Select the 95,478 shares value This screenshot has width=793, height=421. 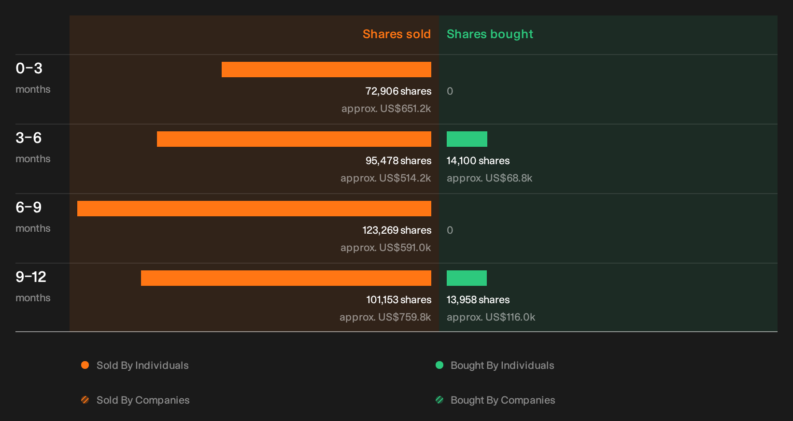(x=398, y=161)
